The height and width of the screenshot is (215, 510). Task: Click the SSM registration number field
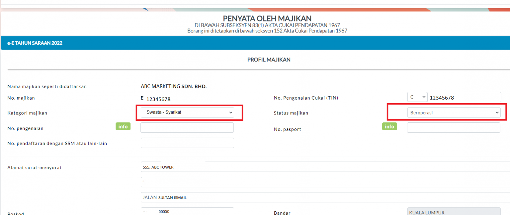(187, 143)
